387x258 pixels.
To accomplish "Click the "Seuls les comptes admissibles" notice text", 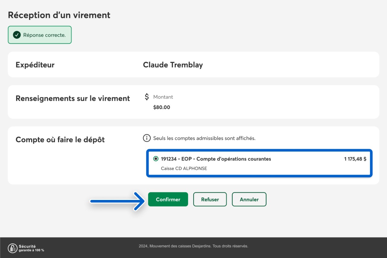I will pos(204,138).
